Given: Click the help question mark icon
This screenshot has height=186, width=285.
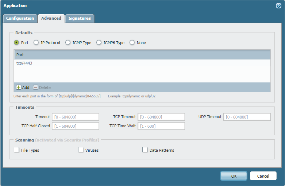Looking at the screenshot, I should 278,6.
